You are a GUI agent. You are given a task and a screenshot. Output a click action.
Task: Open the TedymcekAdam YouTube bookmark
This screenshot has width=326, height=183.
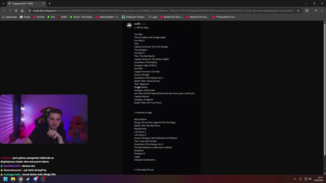[107, 17]
